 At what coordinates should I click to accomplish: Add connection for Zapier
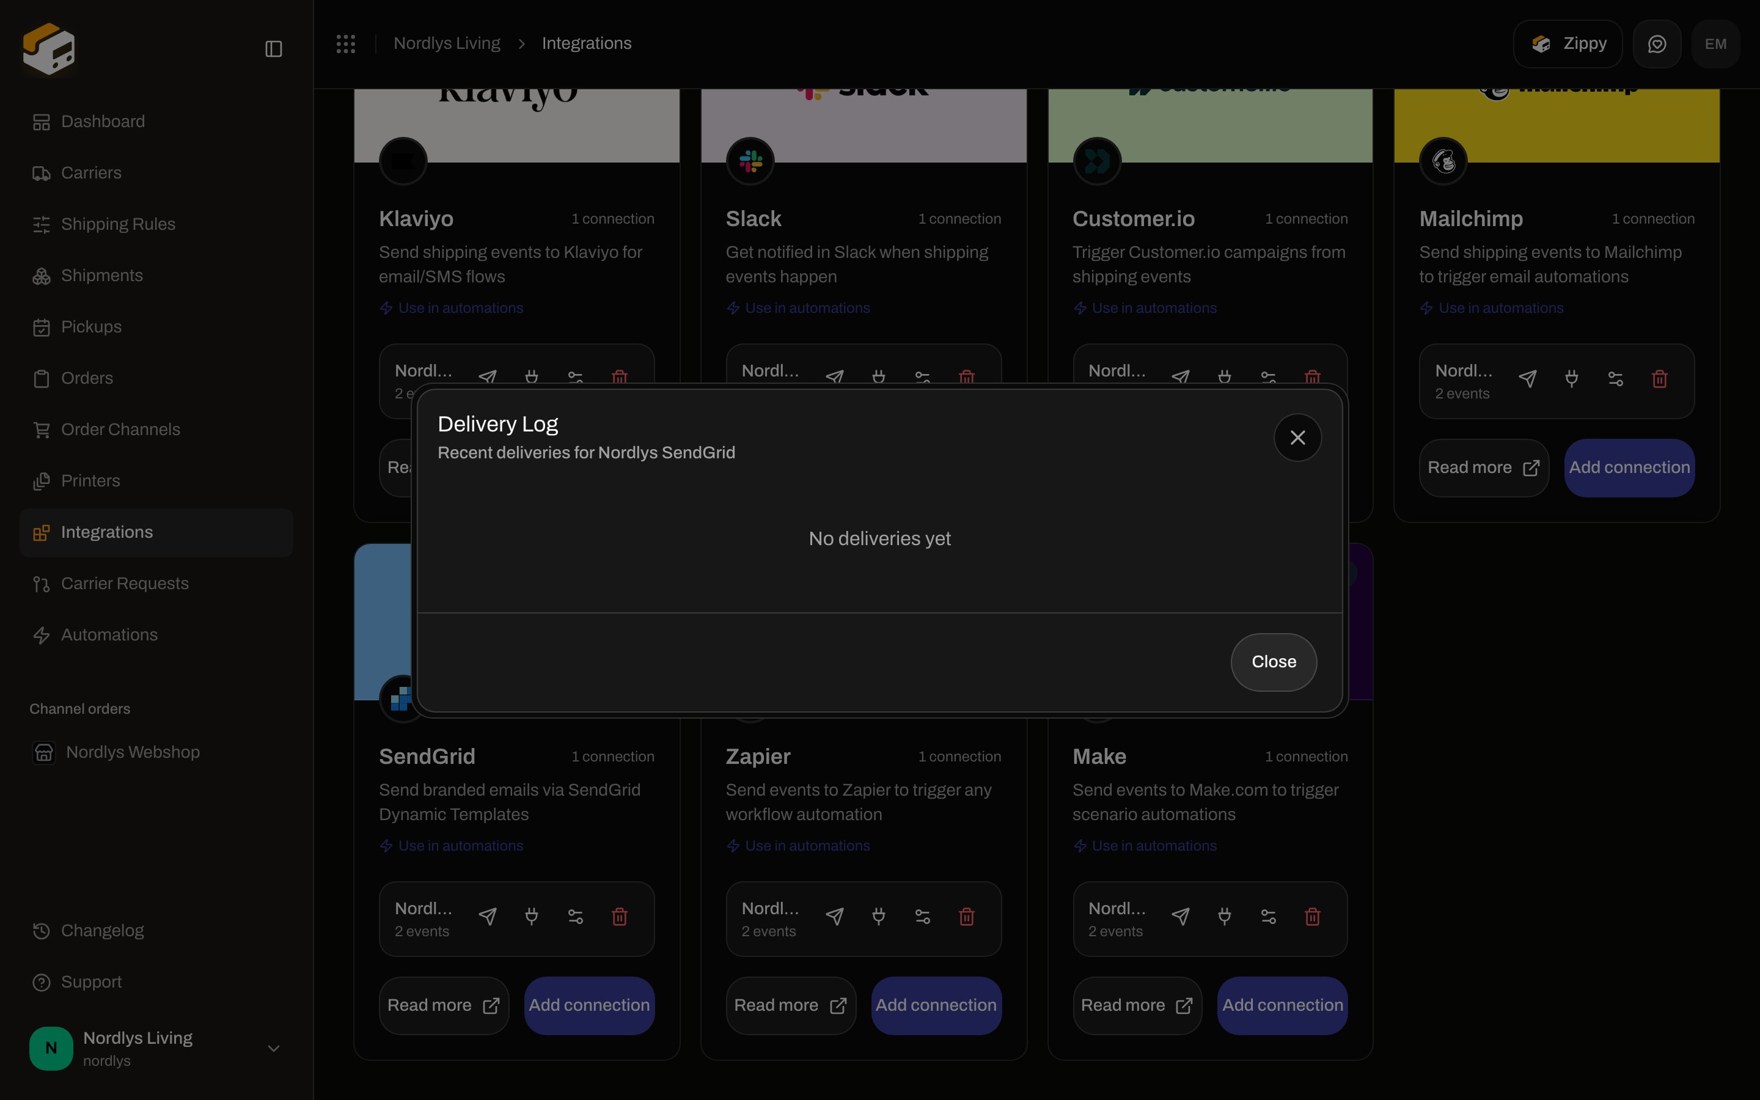pyautogui.click(x=936, y=1005)
